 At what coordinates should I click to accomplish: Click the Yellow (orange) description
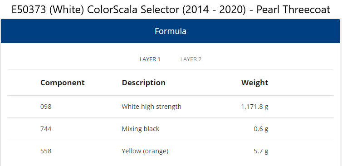pyautogui.click(x=145, y=151)
